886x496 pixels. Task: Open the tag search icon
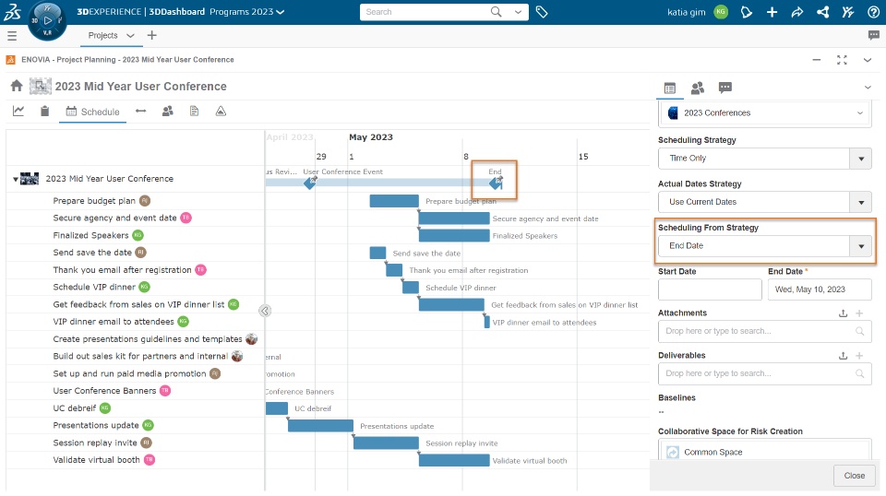542,12
